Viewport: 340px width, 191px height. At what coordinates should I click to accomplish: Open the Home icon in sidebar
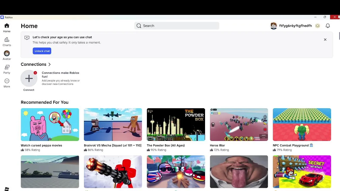tap(7, 26)
